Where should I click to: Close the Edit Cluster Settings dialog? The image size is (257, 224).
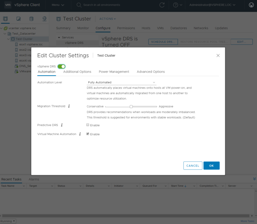tap(218, 55)
